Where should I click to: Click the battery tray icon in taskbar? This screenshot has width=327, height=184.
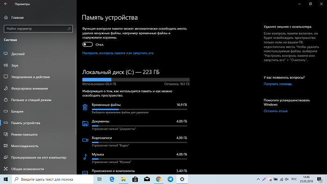276,179
